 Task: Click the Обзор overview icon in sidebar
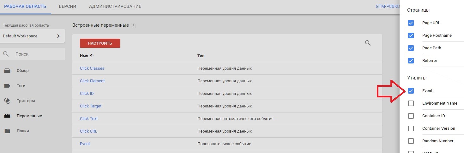click(x=7, y=71)
